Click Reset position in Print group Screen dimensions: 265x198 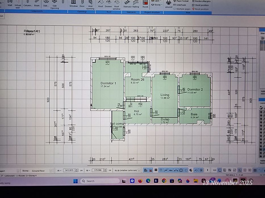[x=200, y=9]
